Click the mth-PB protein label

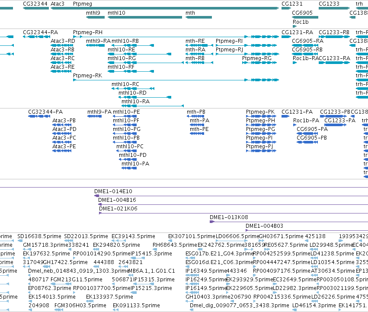pos(196,112)
